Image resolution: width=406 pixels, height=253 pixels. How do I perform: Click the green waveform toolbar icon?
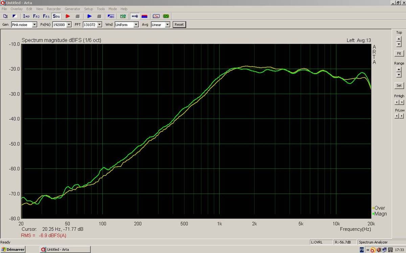point(166,16)
